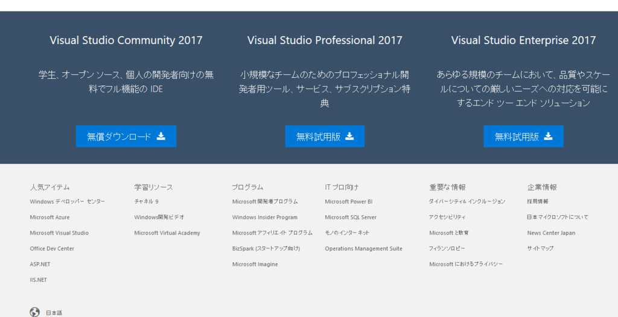Open the Microsoft Power BI link
The height and width of the screenshot is (317, 618).
349,202
